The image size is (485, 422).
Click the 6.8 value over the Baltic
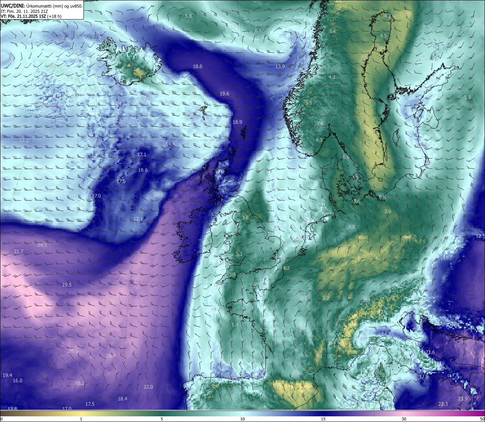coord(382,197)
